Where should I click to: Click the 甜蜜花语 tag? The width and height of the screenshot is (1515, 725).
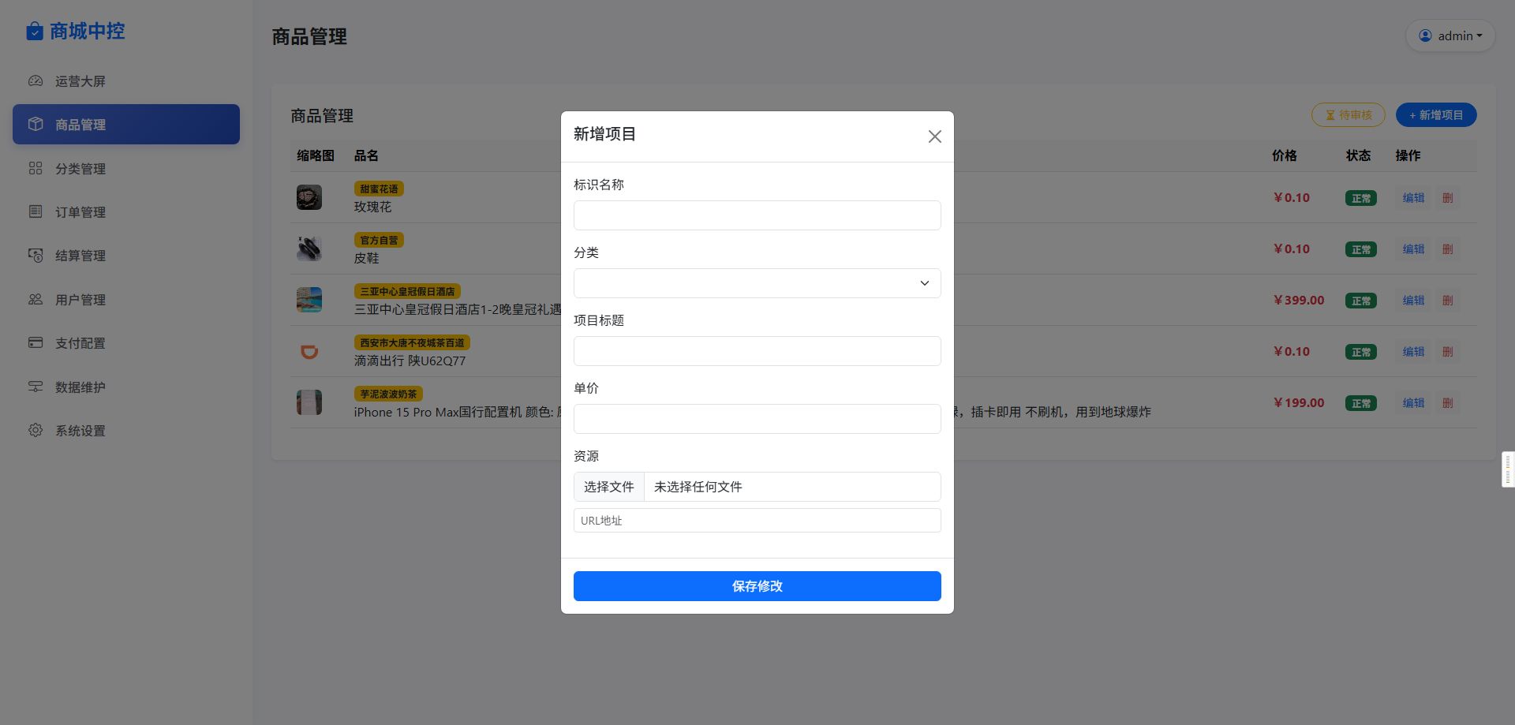[379, 189]
